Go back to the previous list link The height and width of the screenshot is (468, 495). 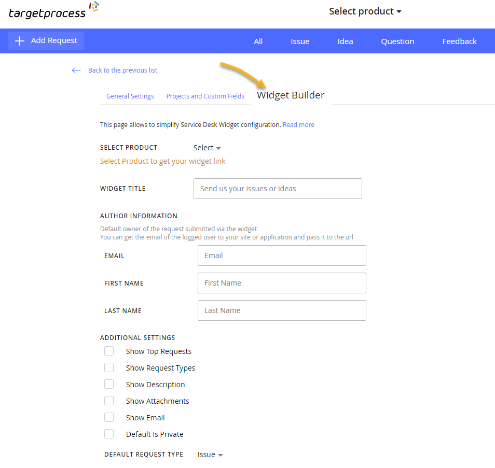tap(122, 70)
